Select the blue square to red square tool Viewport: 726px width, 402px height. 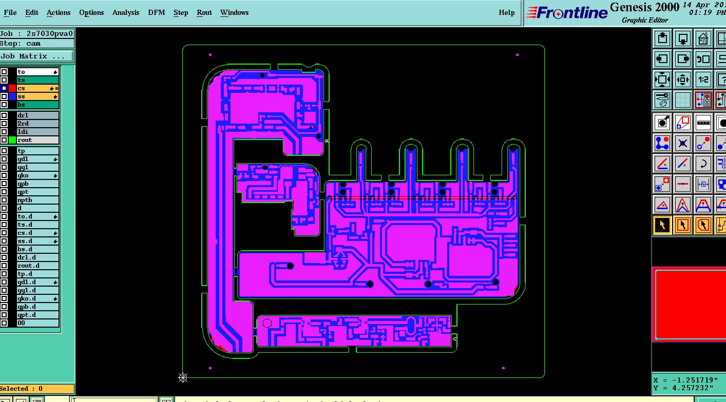pos(662,184)
